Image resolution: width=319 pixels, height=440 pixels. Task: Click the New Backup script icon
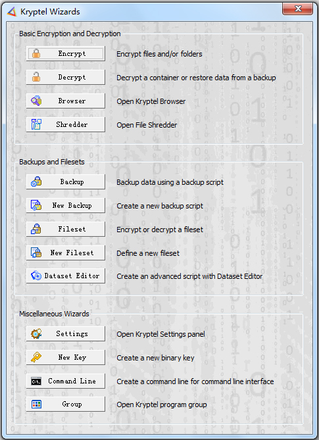pyautogui.click(x=36, y=205)
